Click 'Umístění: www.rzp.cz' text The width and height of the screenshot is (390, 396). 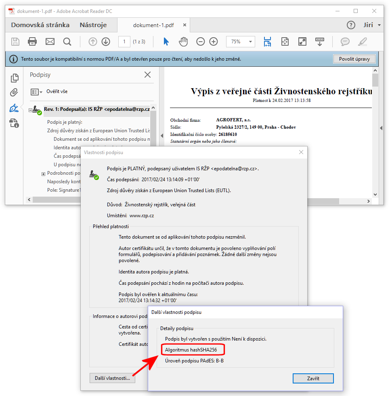point(130,216)
